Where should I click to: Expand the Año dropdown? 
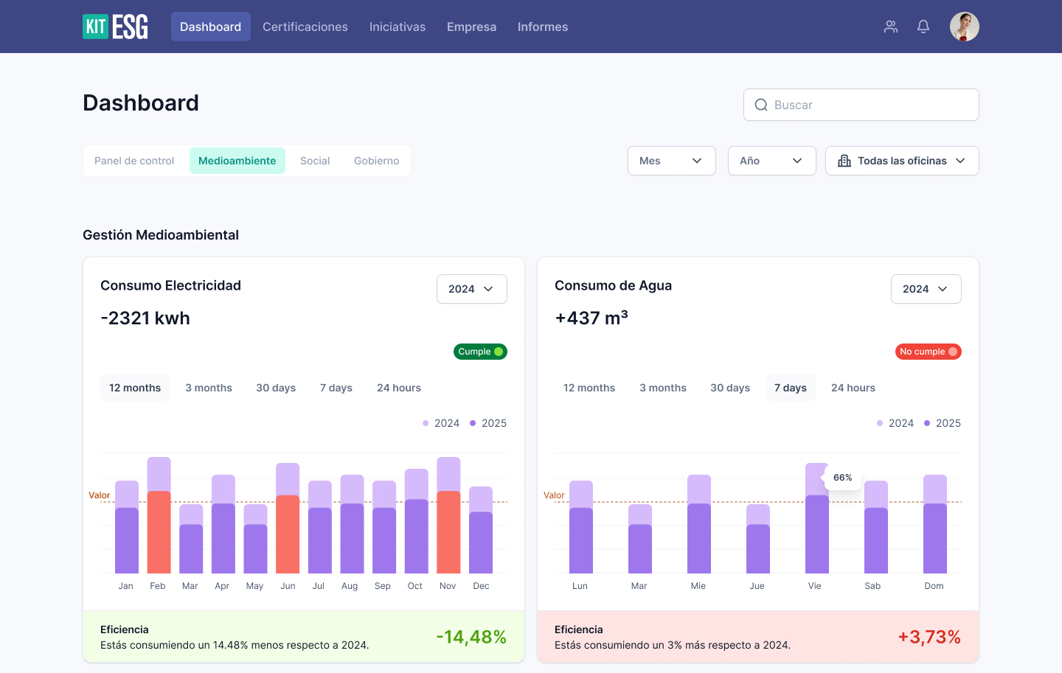pos(771,161)
